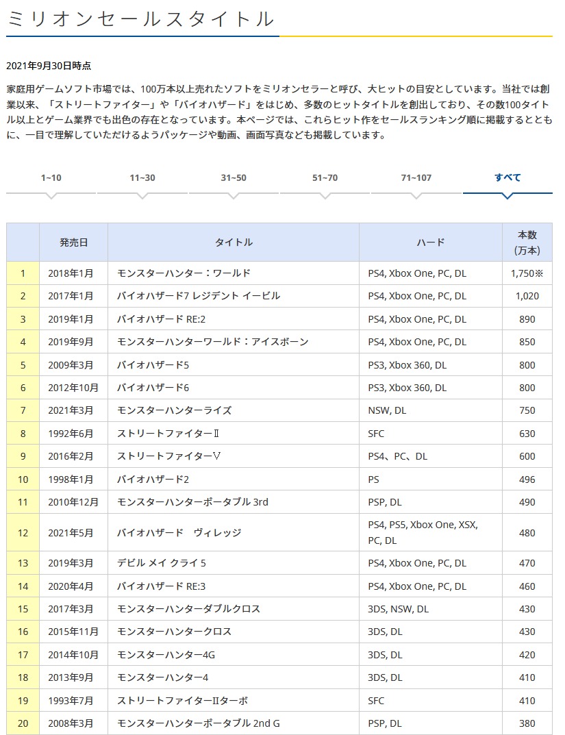Select the 31~50 ranking tab
This screenshot has height=735, width=565.
tap(234, 177)
